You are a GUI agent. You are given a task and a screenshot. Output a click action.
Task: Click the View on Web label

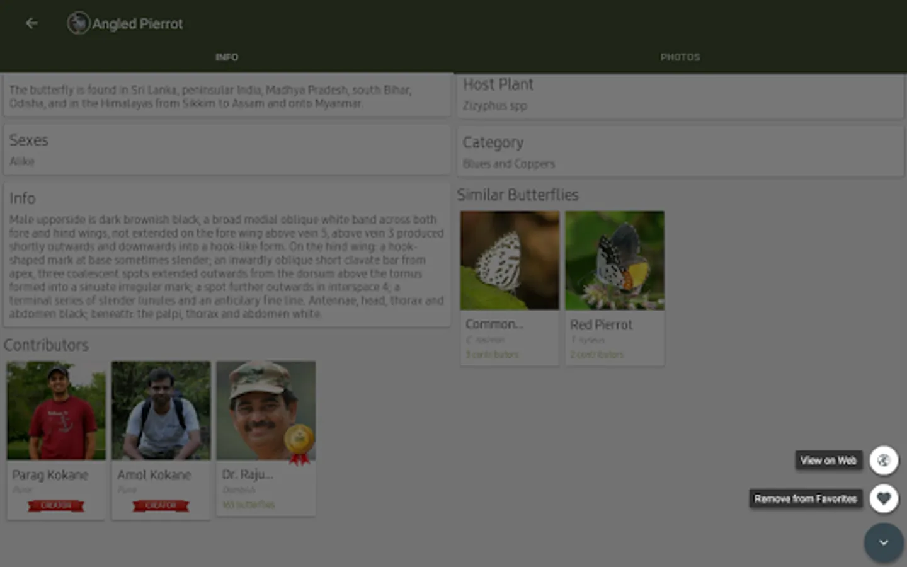click(x=828, y=461)
